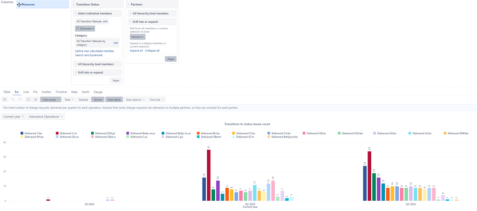Viewport: 477px width, 211px height.
Task: Open the Hide empty dropdown
Action: tap(50, 99)
